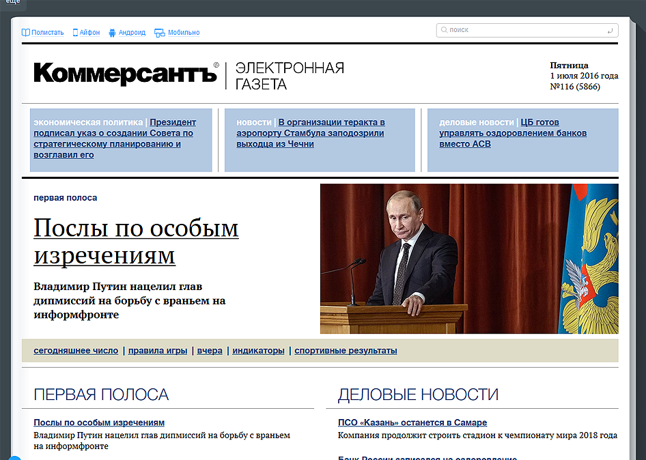Viewport: 646px width, 460px height.
Task: Read the Президент подписал указ article
Action: pos(113,139)
